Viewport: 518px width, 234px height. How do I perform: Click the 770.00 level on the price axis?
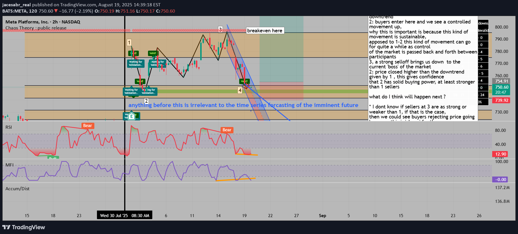pos(501,64)
